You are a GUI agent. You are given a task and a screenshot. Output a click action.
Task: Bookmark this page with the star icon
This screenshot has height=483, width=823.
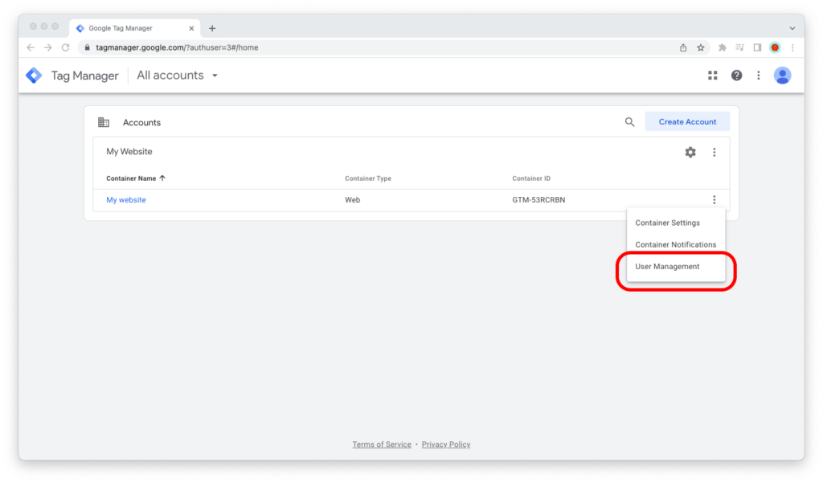(701, 47)
